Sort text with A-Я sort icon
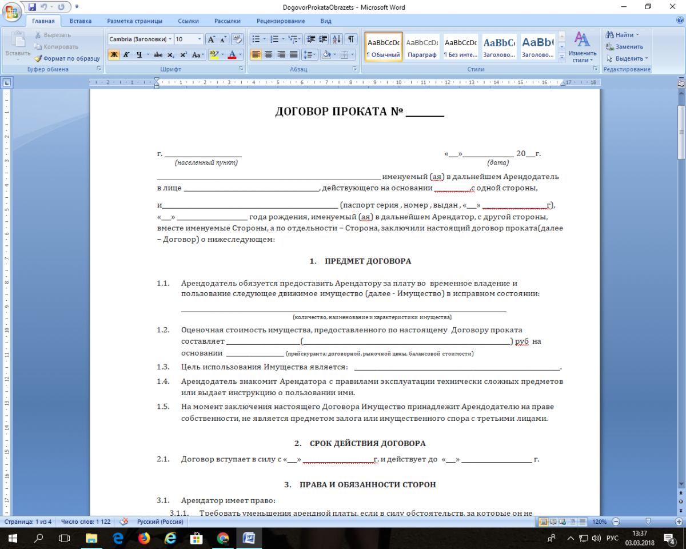The width and height of the screenshot is (686, 549). click(337, 39)
